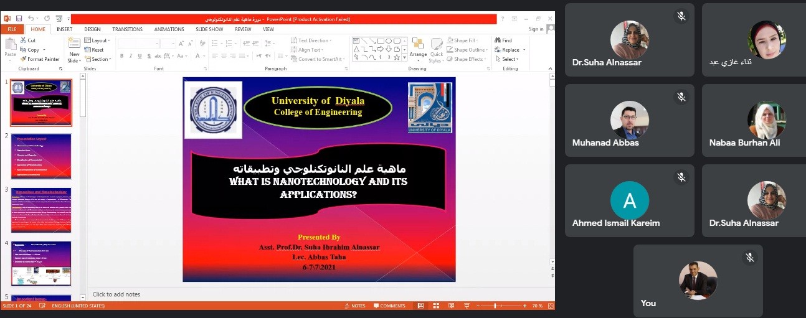Click the Sign in link
Image resolution: width=806 pixels, height=318 pixels.
point(536,29)
